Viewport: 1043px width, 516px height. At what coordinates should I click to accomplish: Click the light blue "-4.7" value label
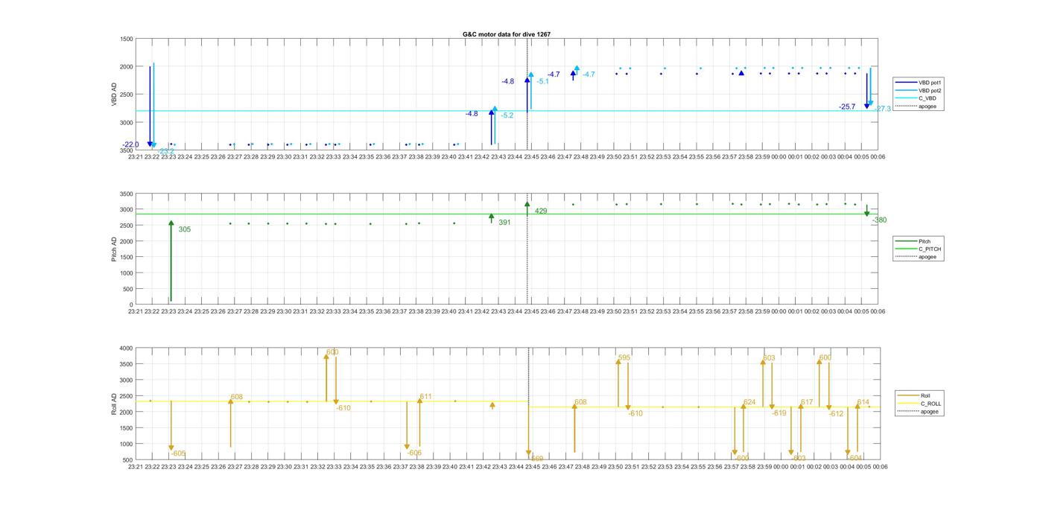coord(589,74)
